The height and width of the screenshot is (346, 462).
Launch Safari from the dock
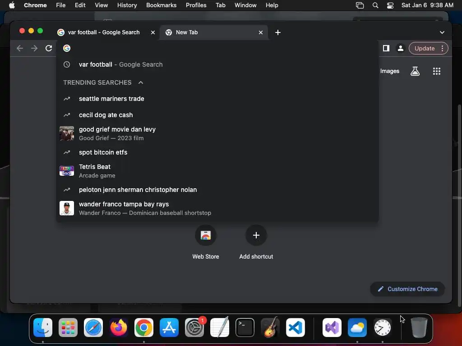tap(93, 328)
